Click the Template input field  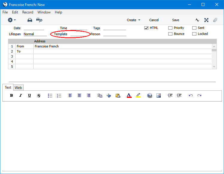pyautogui.click(x=79, y=34)
